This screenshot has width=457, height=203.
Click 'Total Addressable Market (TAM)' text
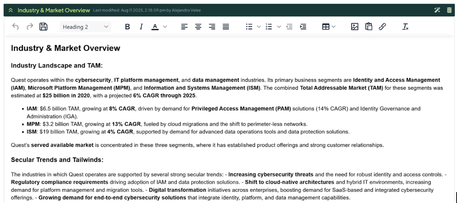pos(341,88)
